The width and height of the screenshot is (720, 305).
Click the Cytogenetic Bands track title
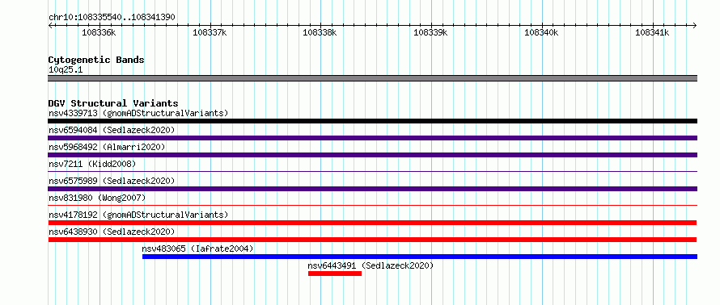click(x=96, y=60)
